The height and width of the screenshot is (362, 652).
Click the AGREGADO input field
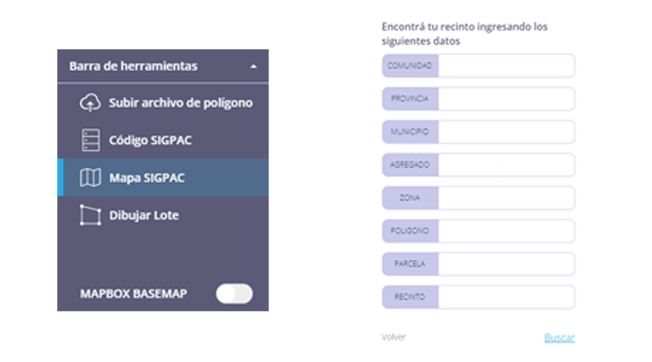point(506,164)
